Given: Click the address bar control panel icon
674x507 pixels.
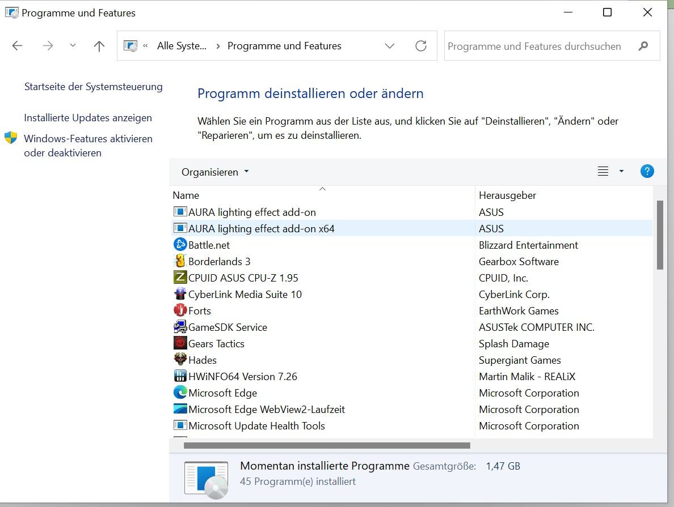Looking at the screenshot, I should tap(130, 46).
